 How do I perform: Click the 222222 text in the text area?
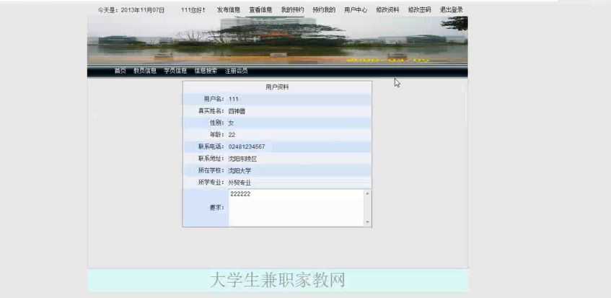click(x=240, y=194)
